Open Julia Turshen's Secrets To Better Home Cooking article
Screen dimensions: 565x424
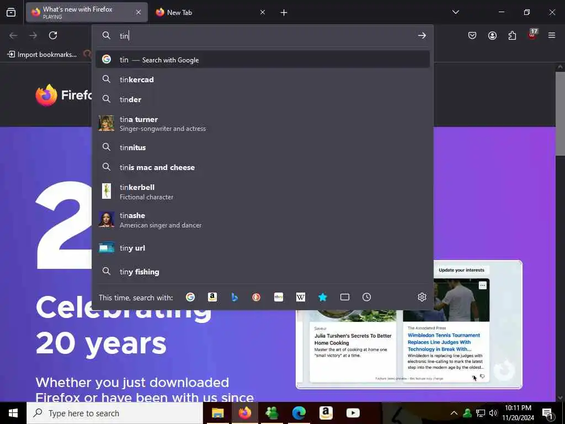pos(353,340)
